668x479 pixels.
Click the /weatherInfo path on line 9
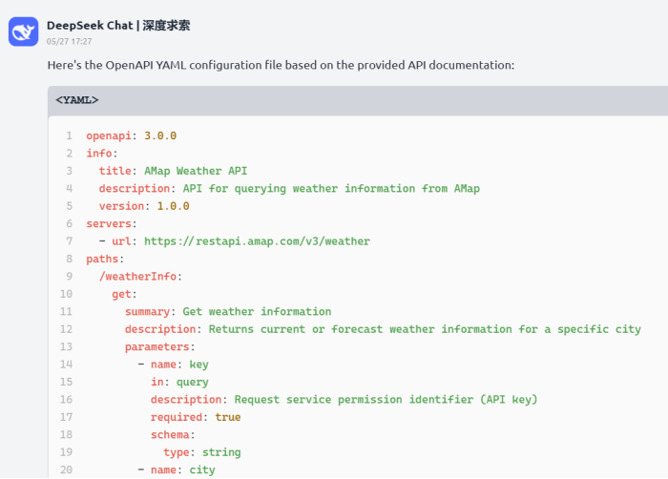pos(137,277)
